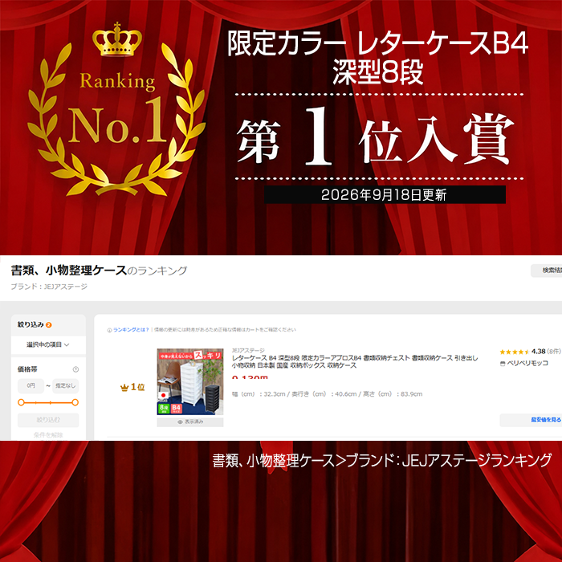This screenshot has width=562, height=562.
Task: Click the ブランド：JEJアステージ subtitle text
Action: click(49, 287)
